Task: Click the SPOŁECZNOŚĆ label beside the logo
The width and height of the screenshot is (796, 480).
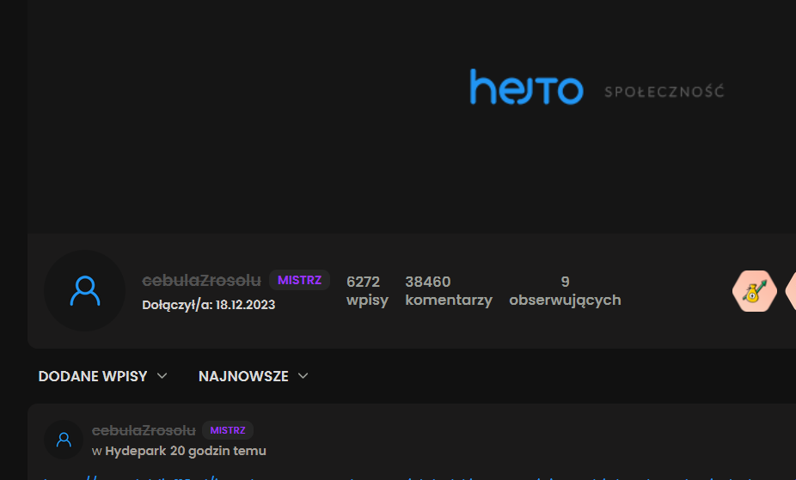Action: [664, 92]
